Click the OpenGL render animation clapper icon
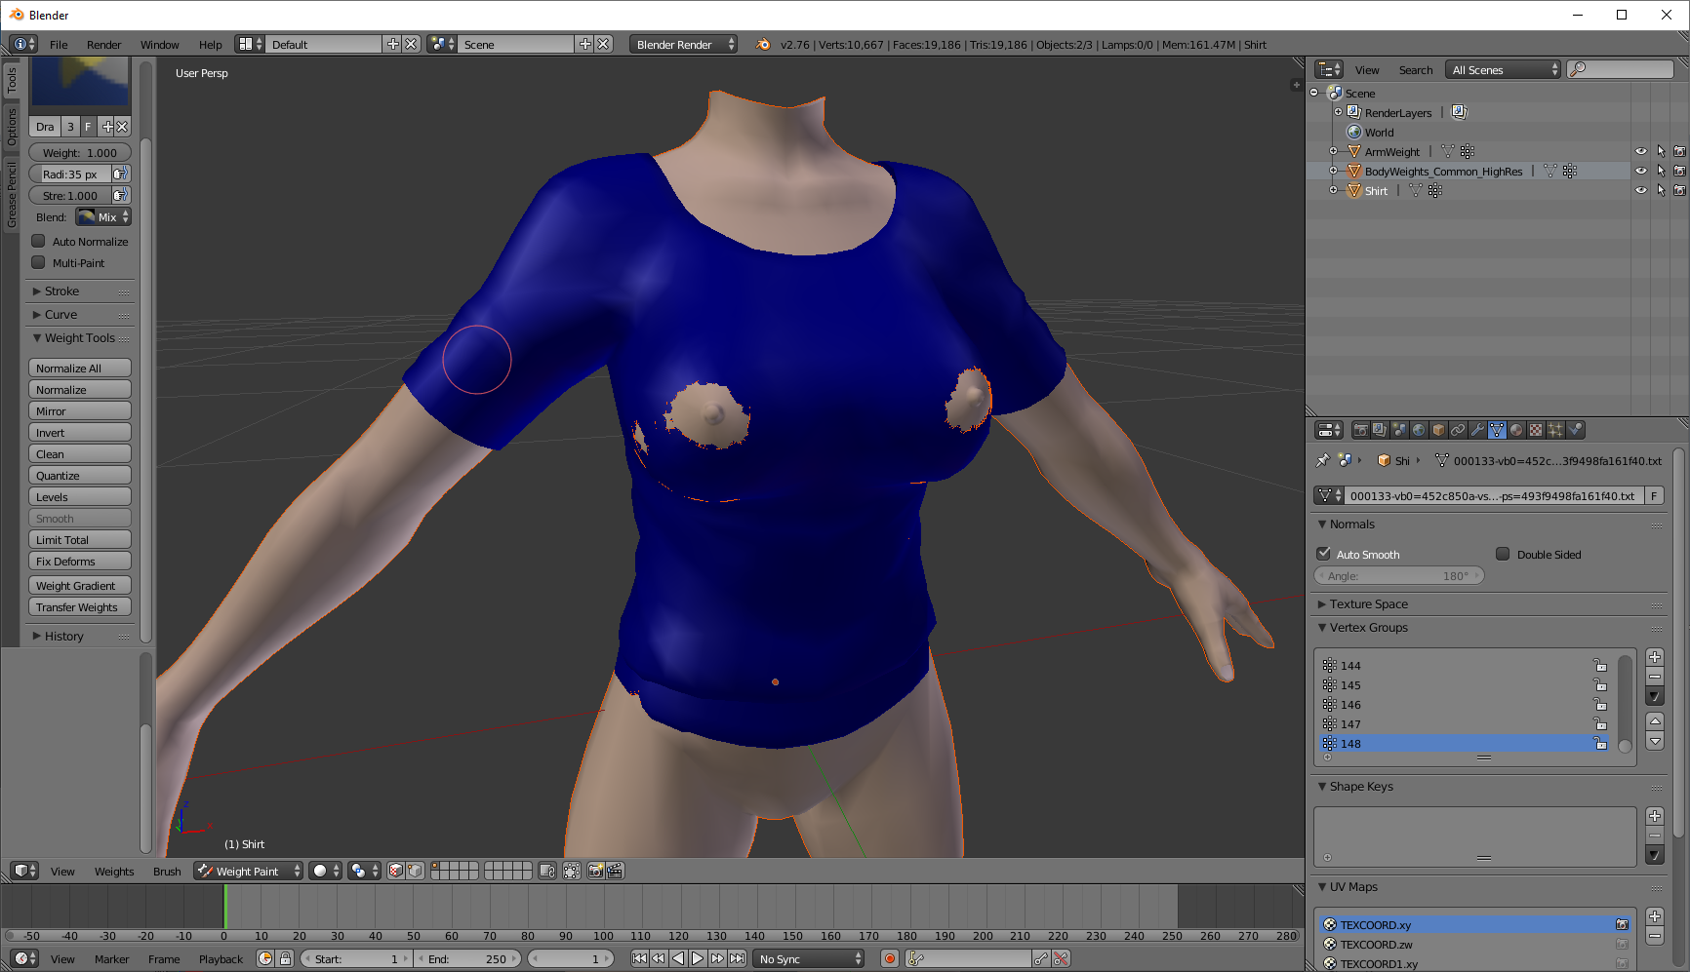Viewport: 1690px width, 972px height. click(x=615, y=871)
